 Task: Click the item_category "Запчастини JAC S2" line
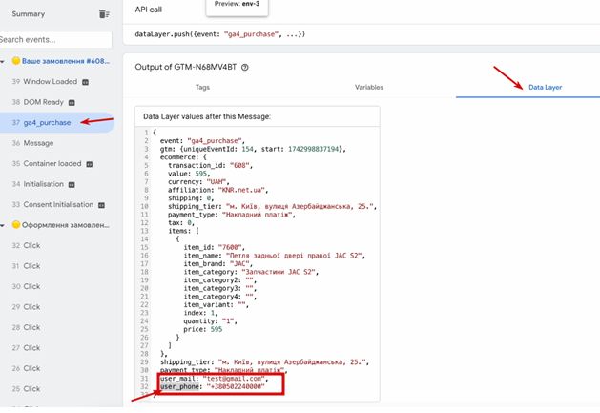[251, 272]
